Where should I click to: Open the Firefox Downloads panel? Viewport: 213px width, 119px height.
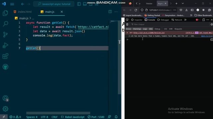coord(186,10)
